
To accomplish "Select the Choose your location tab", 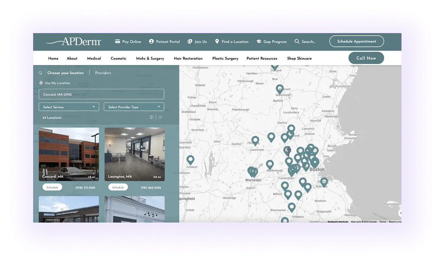I will click(66, 73).
